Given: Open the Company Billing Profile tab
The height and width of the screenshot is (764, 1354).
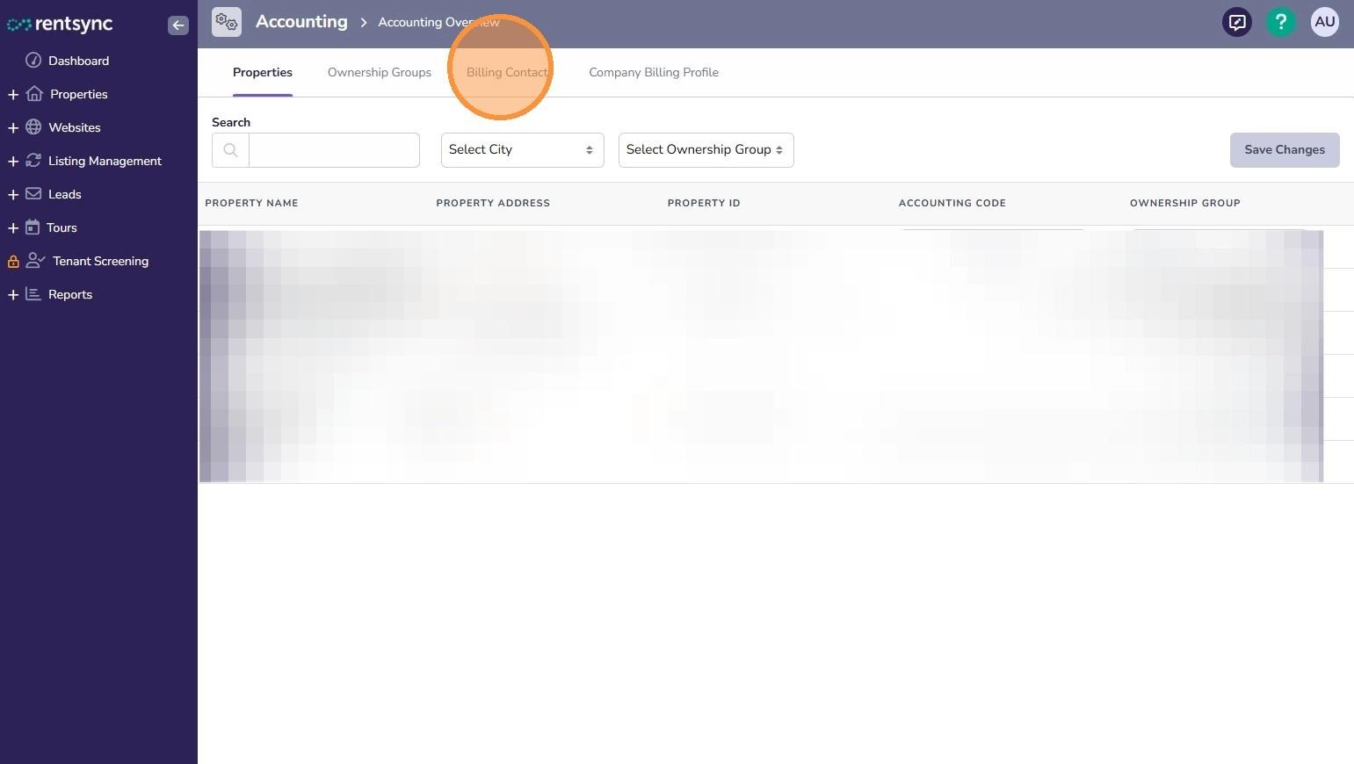Looking at the screenshot, I should tap(654, 73).
